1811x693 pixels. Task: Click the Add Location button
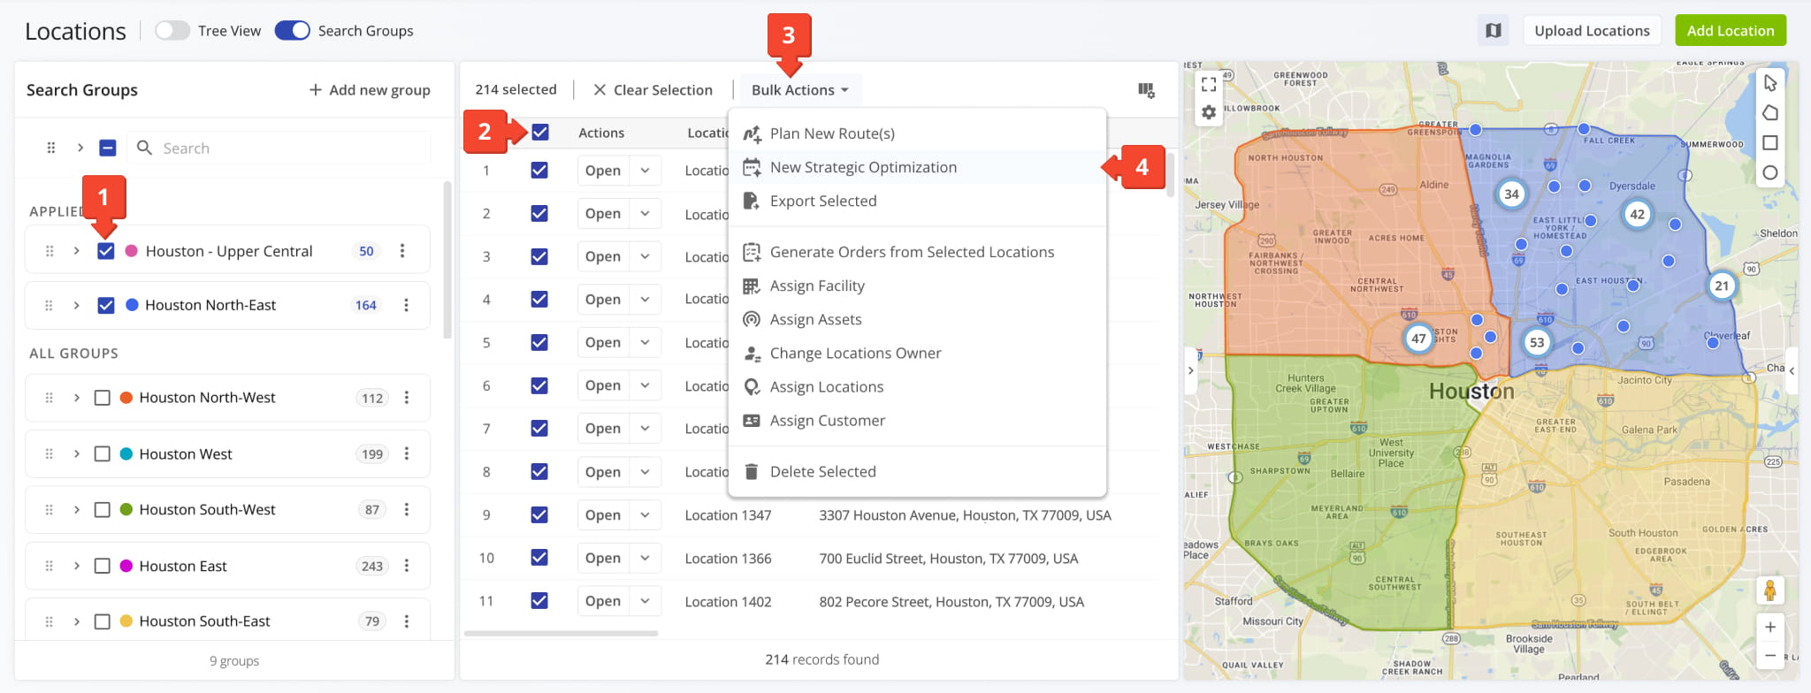(x=1731, y=31)
